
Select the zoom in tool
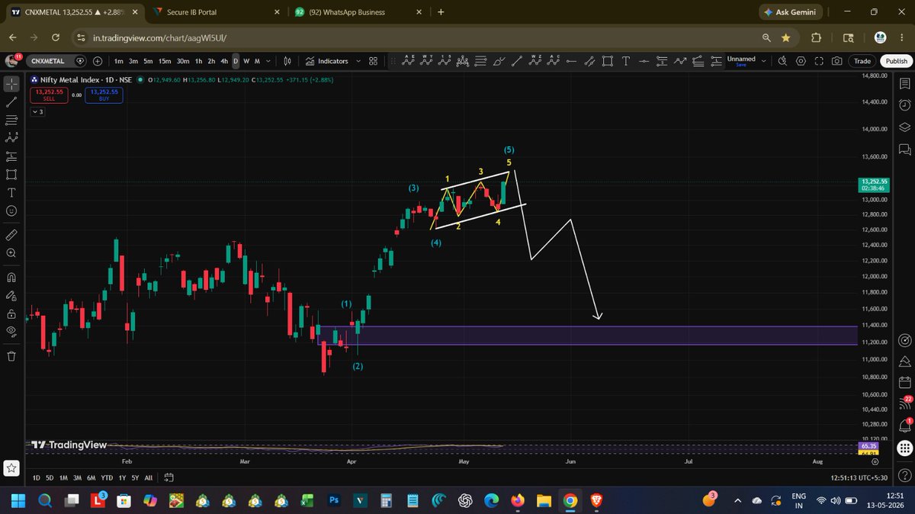tap(11, 252)
